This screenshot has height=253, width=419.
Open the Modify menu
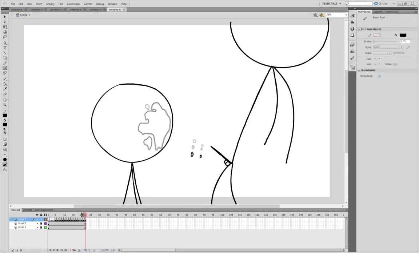pyautogui.click(x=50, y=4)
